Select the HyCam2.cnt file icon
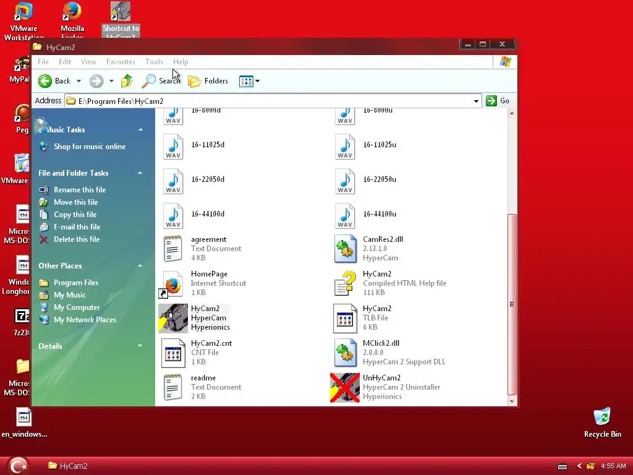633x475 pixels. (173, 353)
